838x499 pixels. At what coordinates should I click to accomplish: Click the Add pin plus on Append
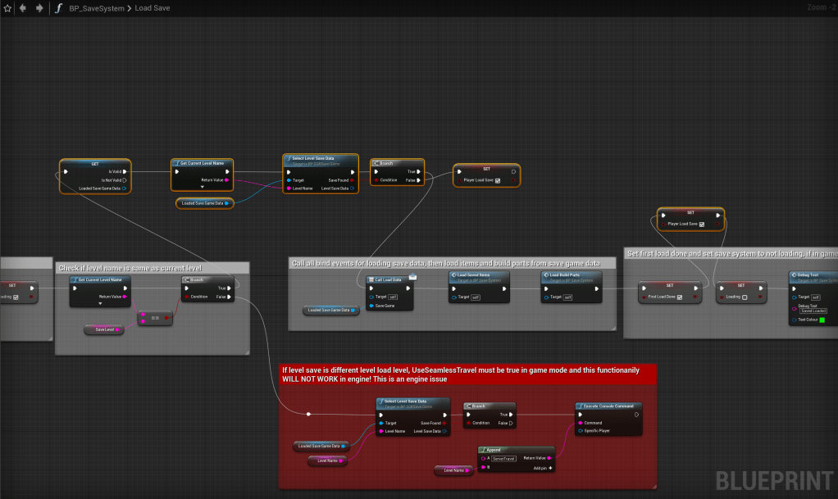point(550,467)
